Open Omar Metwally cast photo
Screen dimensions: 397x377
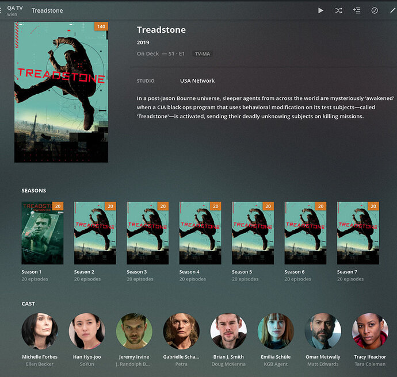(323, 331)
